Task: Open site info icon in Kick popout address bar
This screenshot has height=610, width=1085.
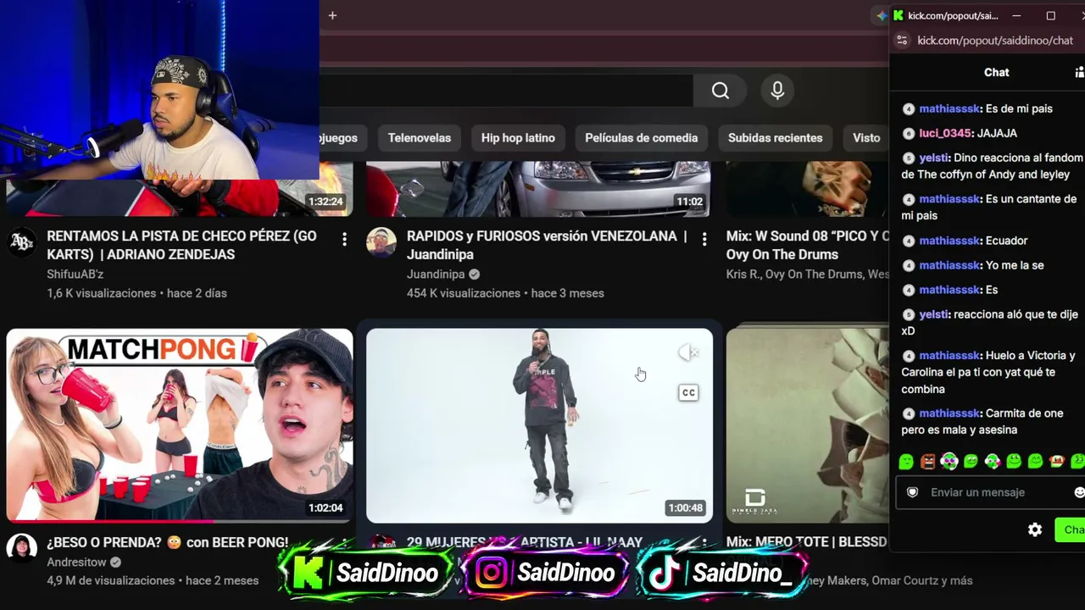Action: point(902,41)
